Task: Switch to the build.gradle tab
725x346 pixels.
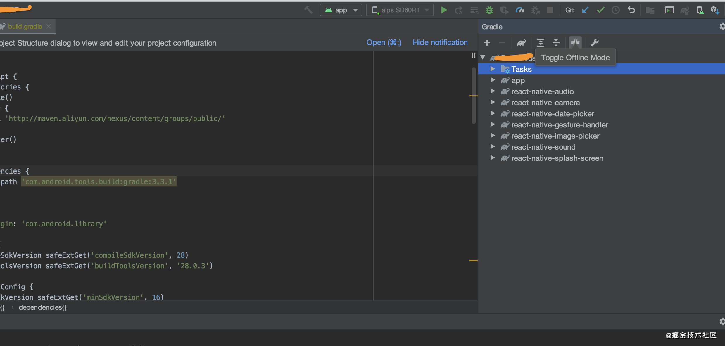Action: click(25, 26)
